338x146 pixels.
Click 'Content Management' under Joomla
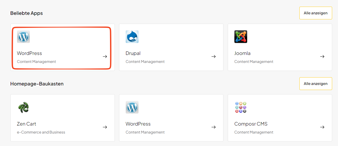(254, 62)
